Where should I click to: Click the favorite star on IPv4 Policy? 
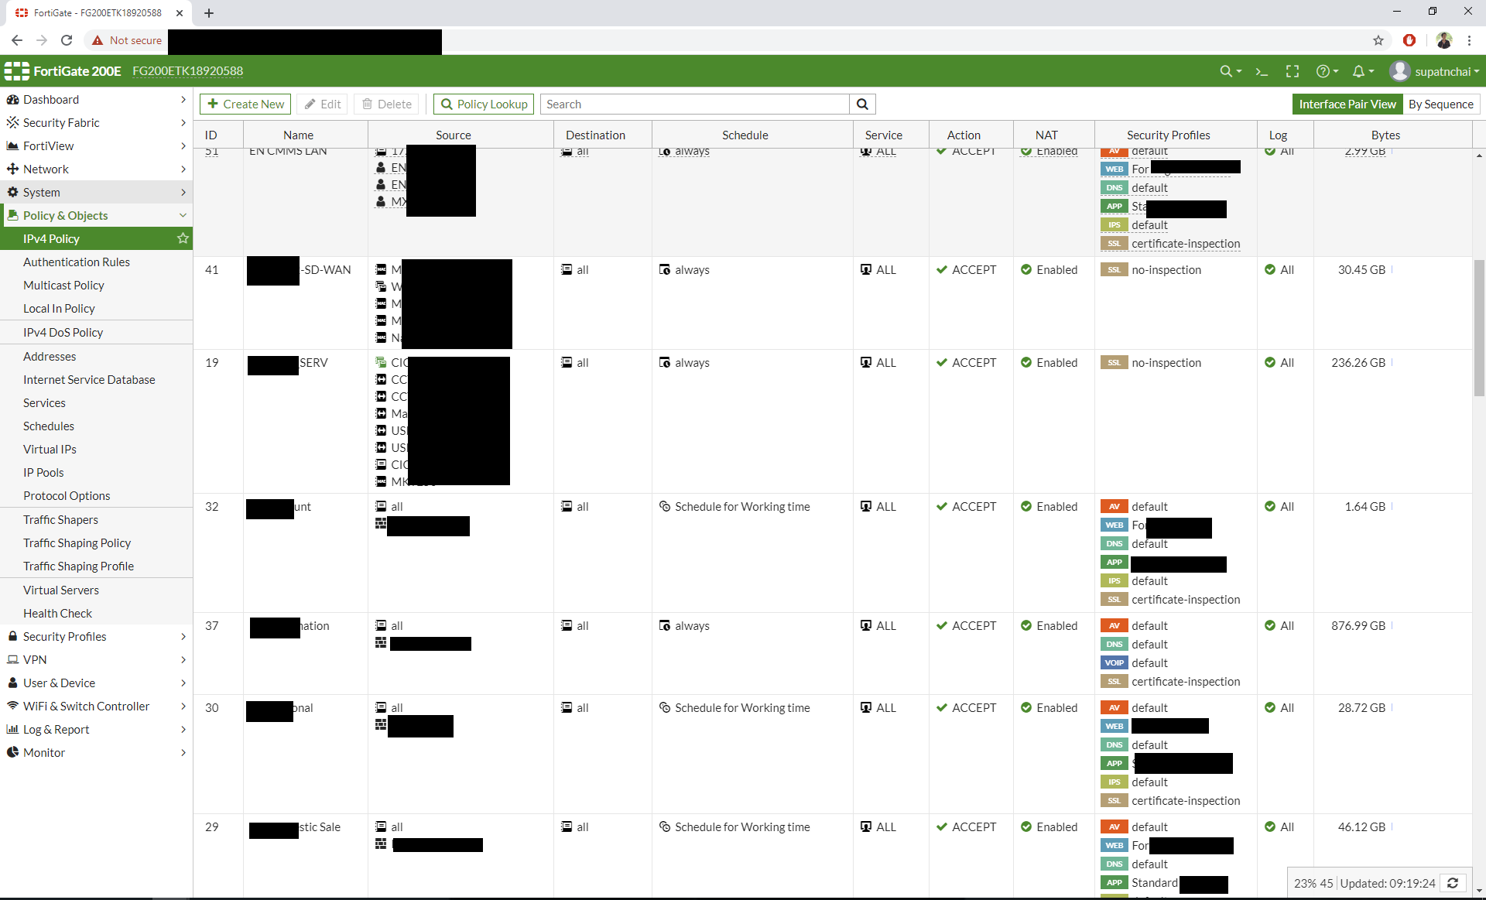(x=183, y=238)
